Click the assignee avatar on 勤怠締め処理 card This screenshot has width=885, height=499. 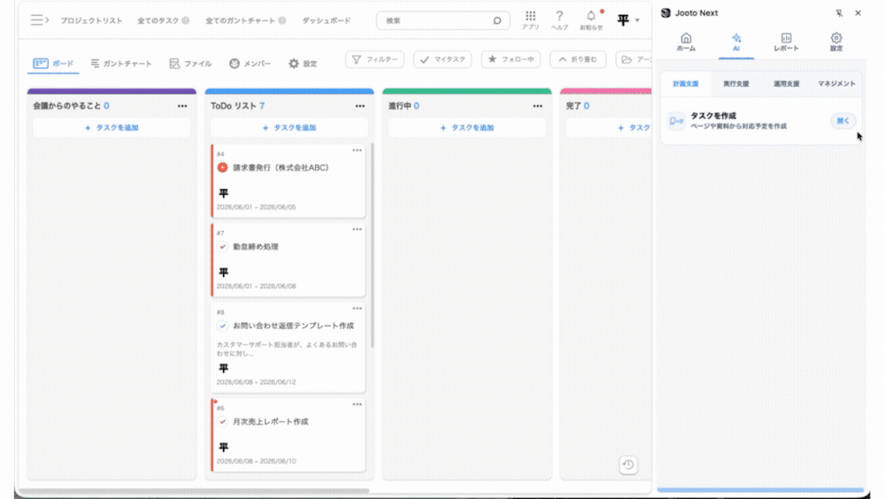click(224, 273)
